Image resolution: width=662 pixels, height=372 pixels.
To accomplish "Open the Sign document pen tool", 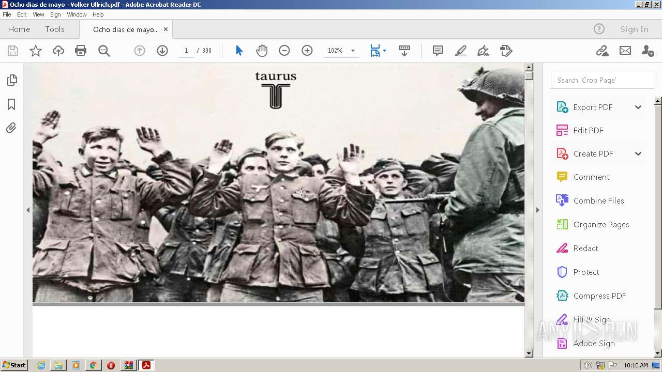I will [483, 51].
